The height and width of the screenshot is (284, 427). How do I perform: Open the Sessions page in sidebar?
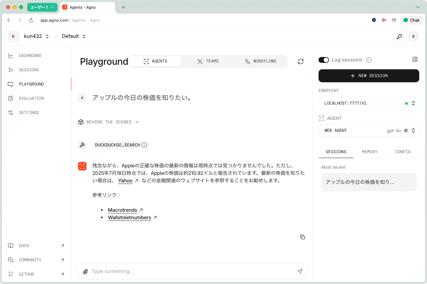28,70
